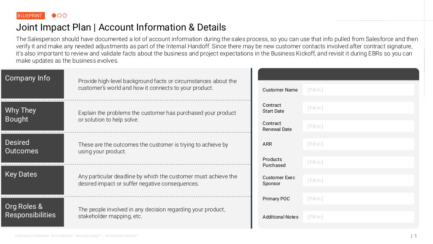Select the Products Purchased input box
Viewport: 433px width, 244px height.
point(358,162)
